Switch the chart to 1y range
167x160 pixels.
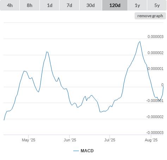pos(137,5)
